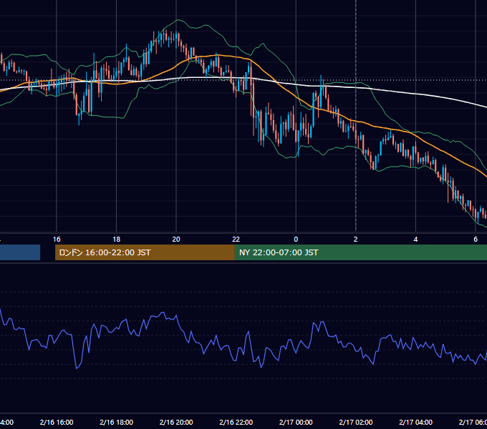Screen dimensions: 487x429
Task: Click the 2/16 18:00 label on lower axis
Action: click(117, 422)
